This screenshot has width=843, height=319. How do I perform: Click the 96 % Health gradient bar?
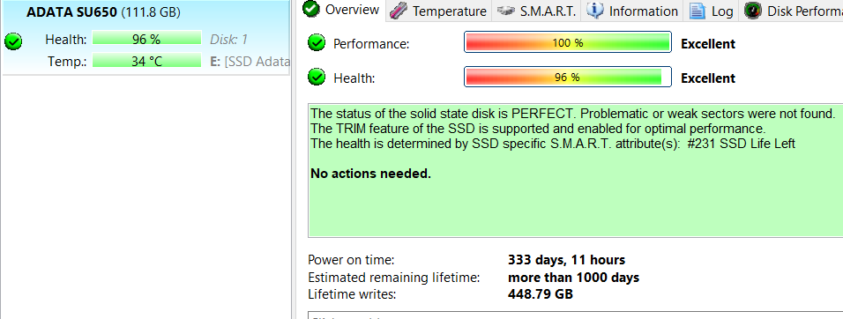(x=568, y=77)
